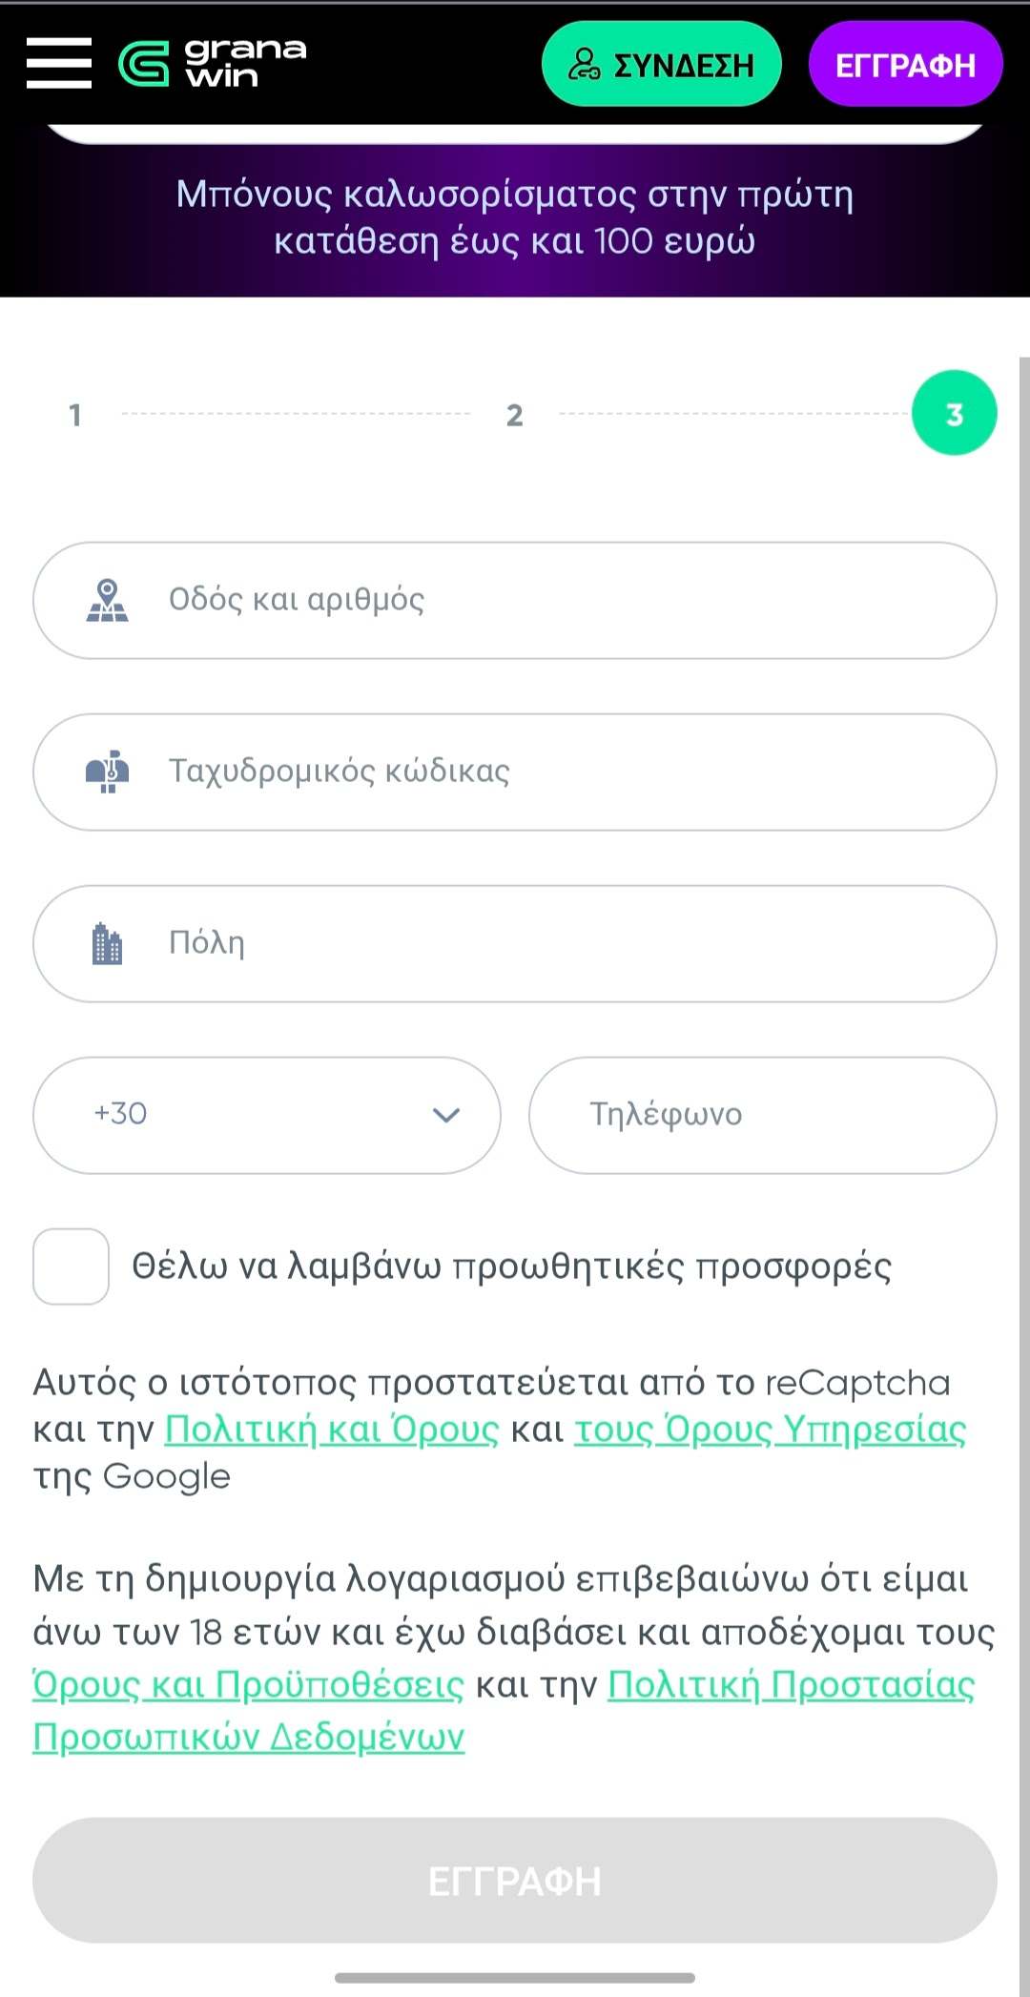Click the user icon in ΣΥΝΔΕΣΗ button
Image resolution: width=1030 pixels, height=1997 pixels.
point(584,64)
